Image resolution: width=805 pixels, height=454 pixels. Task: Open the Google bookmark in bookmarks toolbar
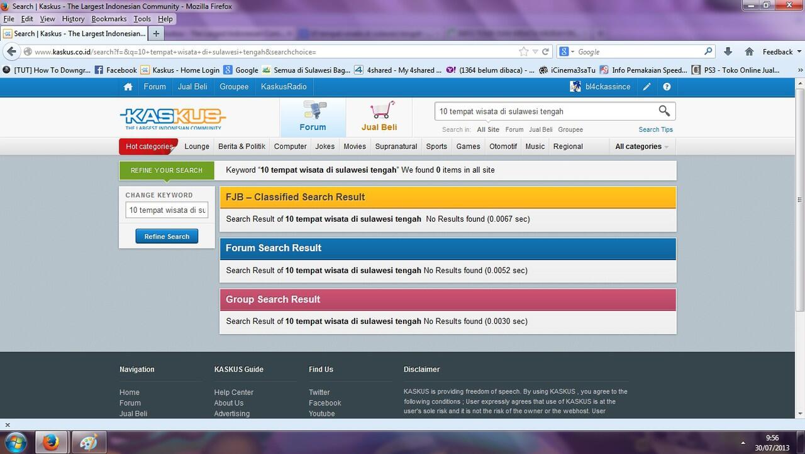[x=241, y=70]
